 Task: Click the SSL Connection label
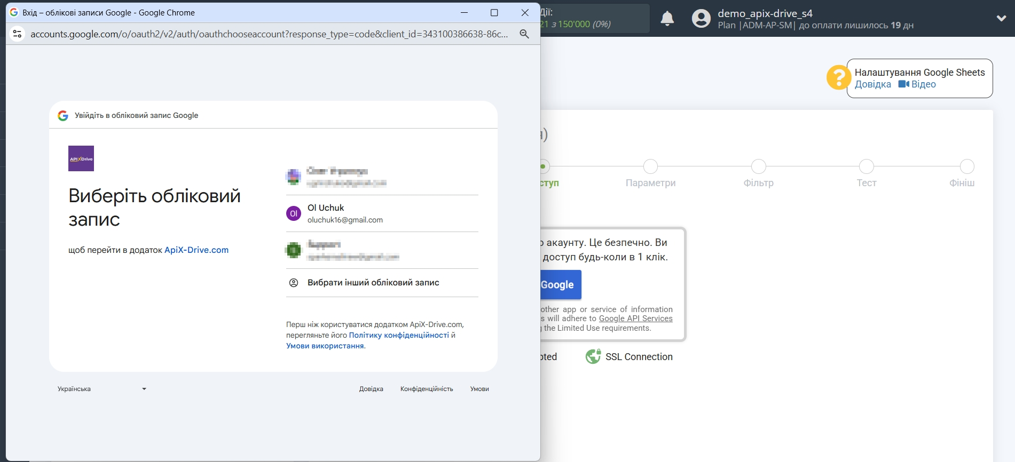639,357
